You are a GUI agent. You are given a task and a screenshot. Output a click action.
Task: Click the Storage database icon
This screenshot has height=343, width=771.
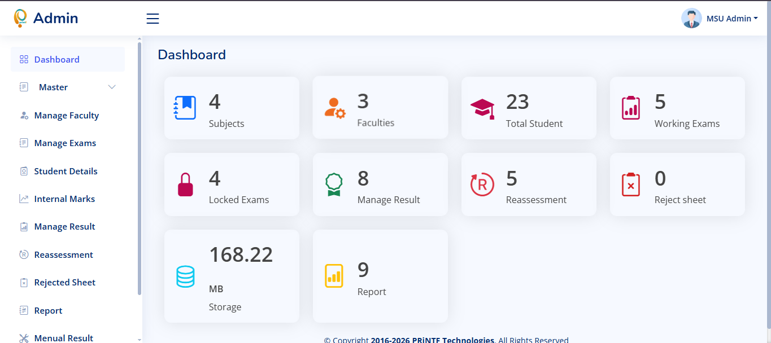point(185,276)
